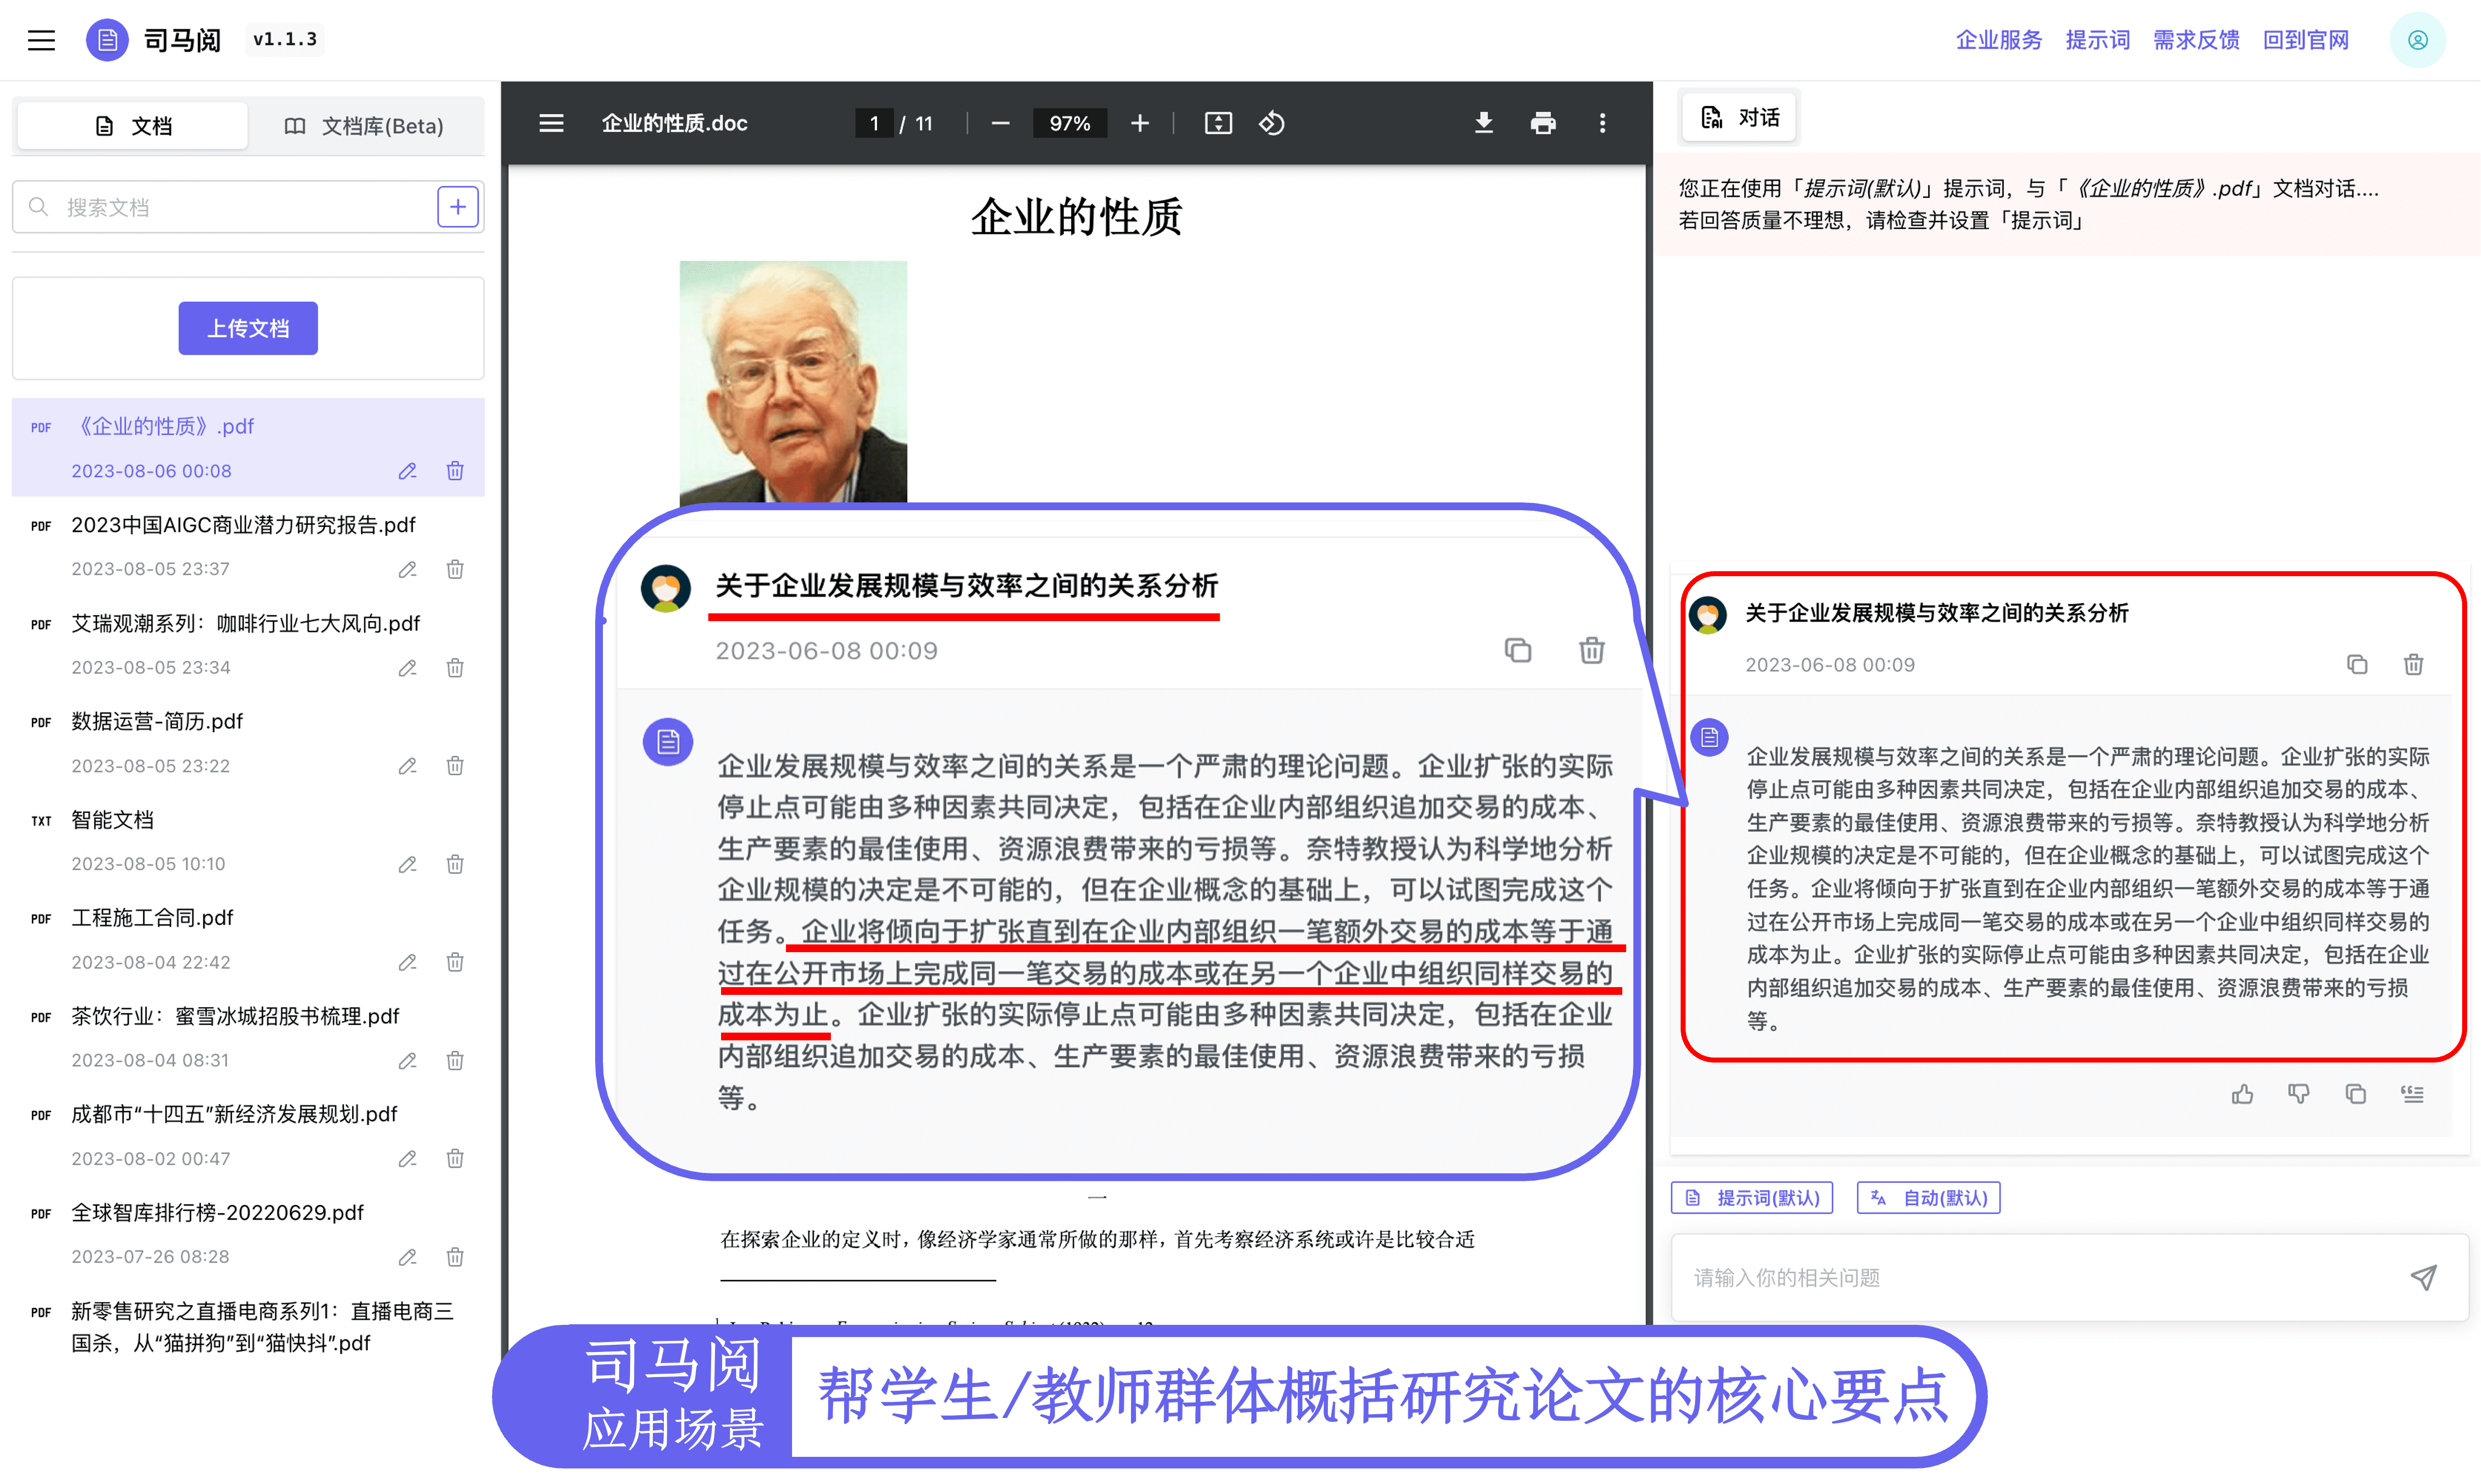This screenshot has height=1484, width=2481.
Task: Open PDF viewer more options menu
Action: tap(1602, 123)
